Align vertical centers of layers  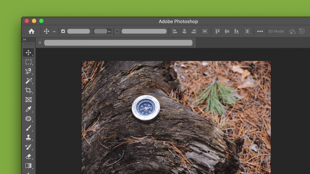pos(227,31)
